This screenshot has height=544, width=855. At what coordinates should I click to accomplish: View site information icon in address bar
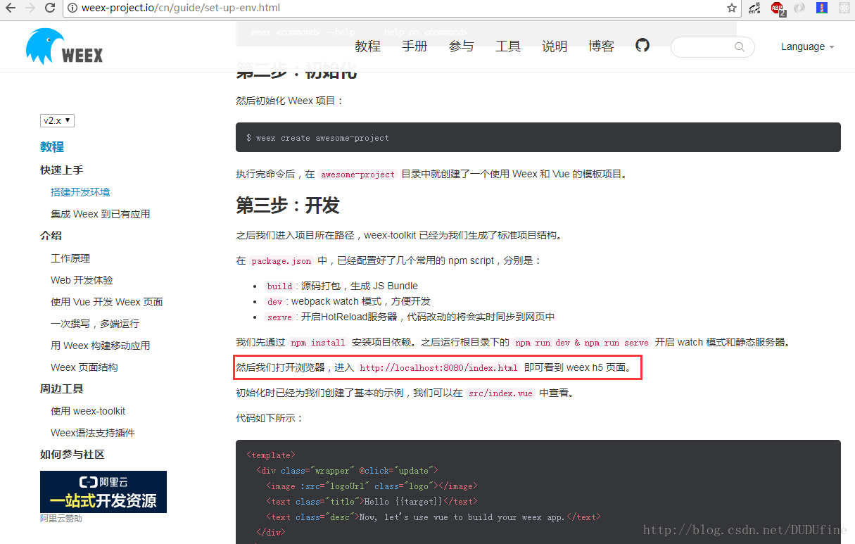(x=72, y=8)
